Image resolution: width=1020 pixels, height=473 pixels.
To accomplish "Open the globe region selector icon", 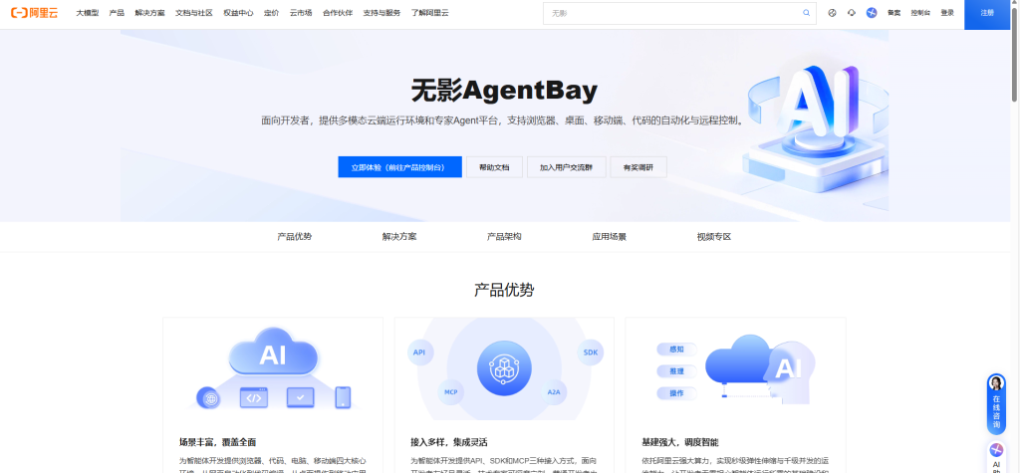I will click(x=832, y=13).
